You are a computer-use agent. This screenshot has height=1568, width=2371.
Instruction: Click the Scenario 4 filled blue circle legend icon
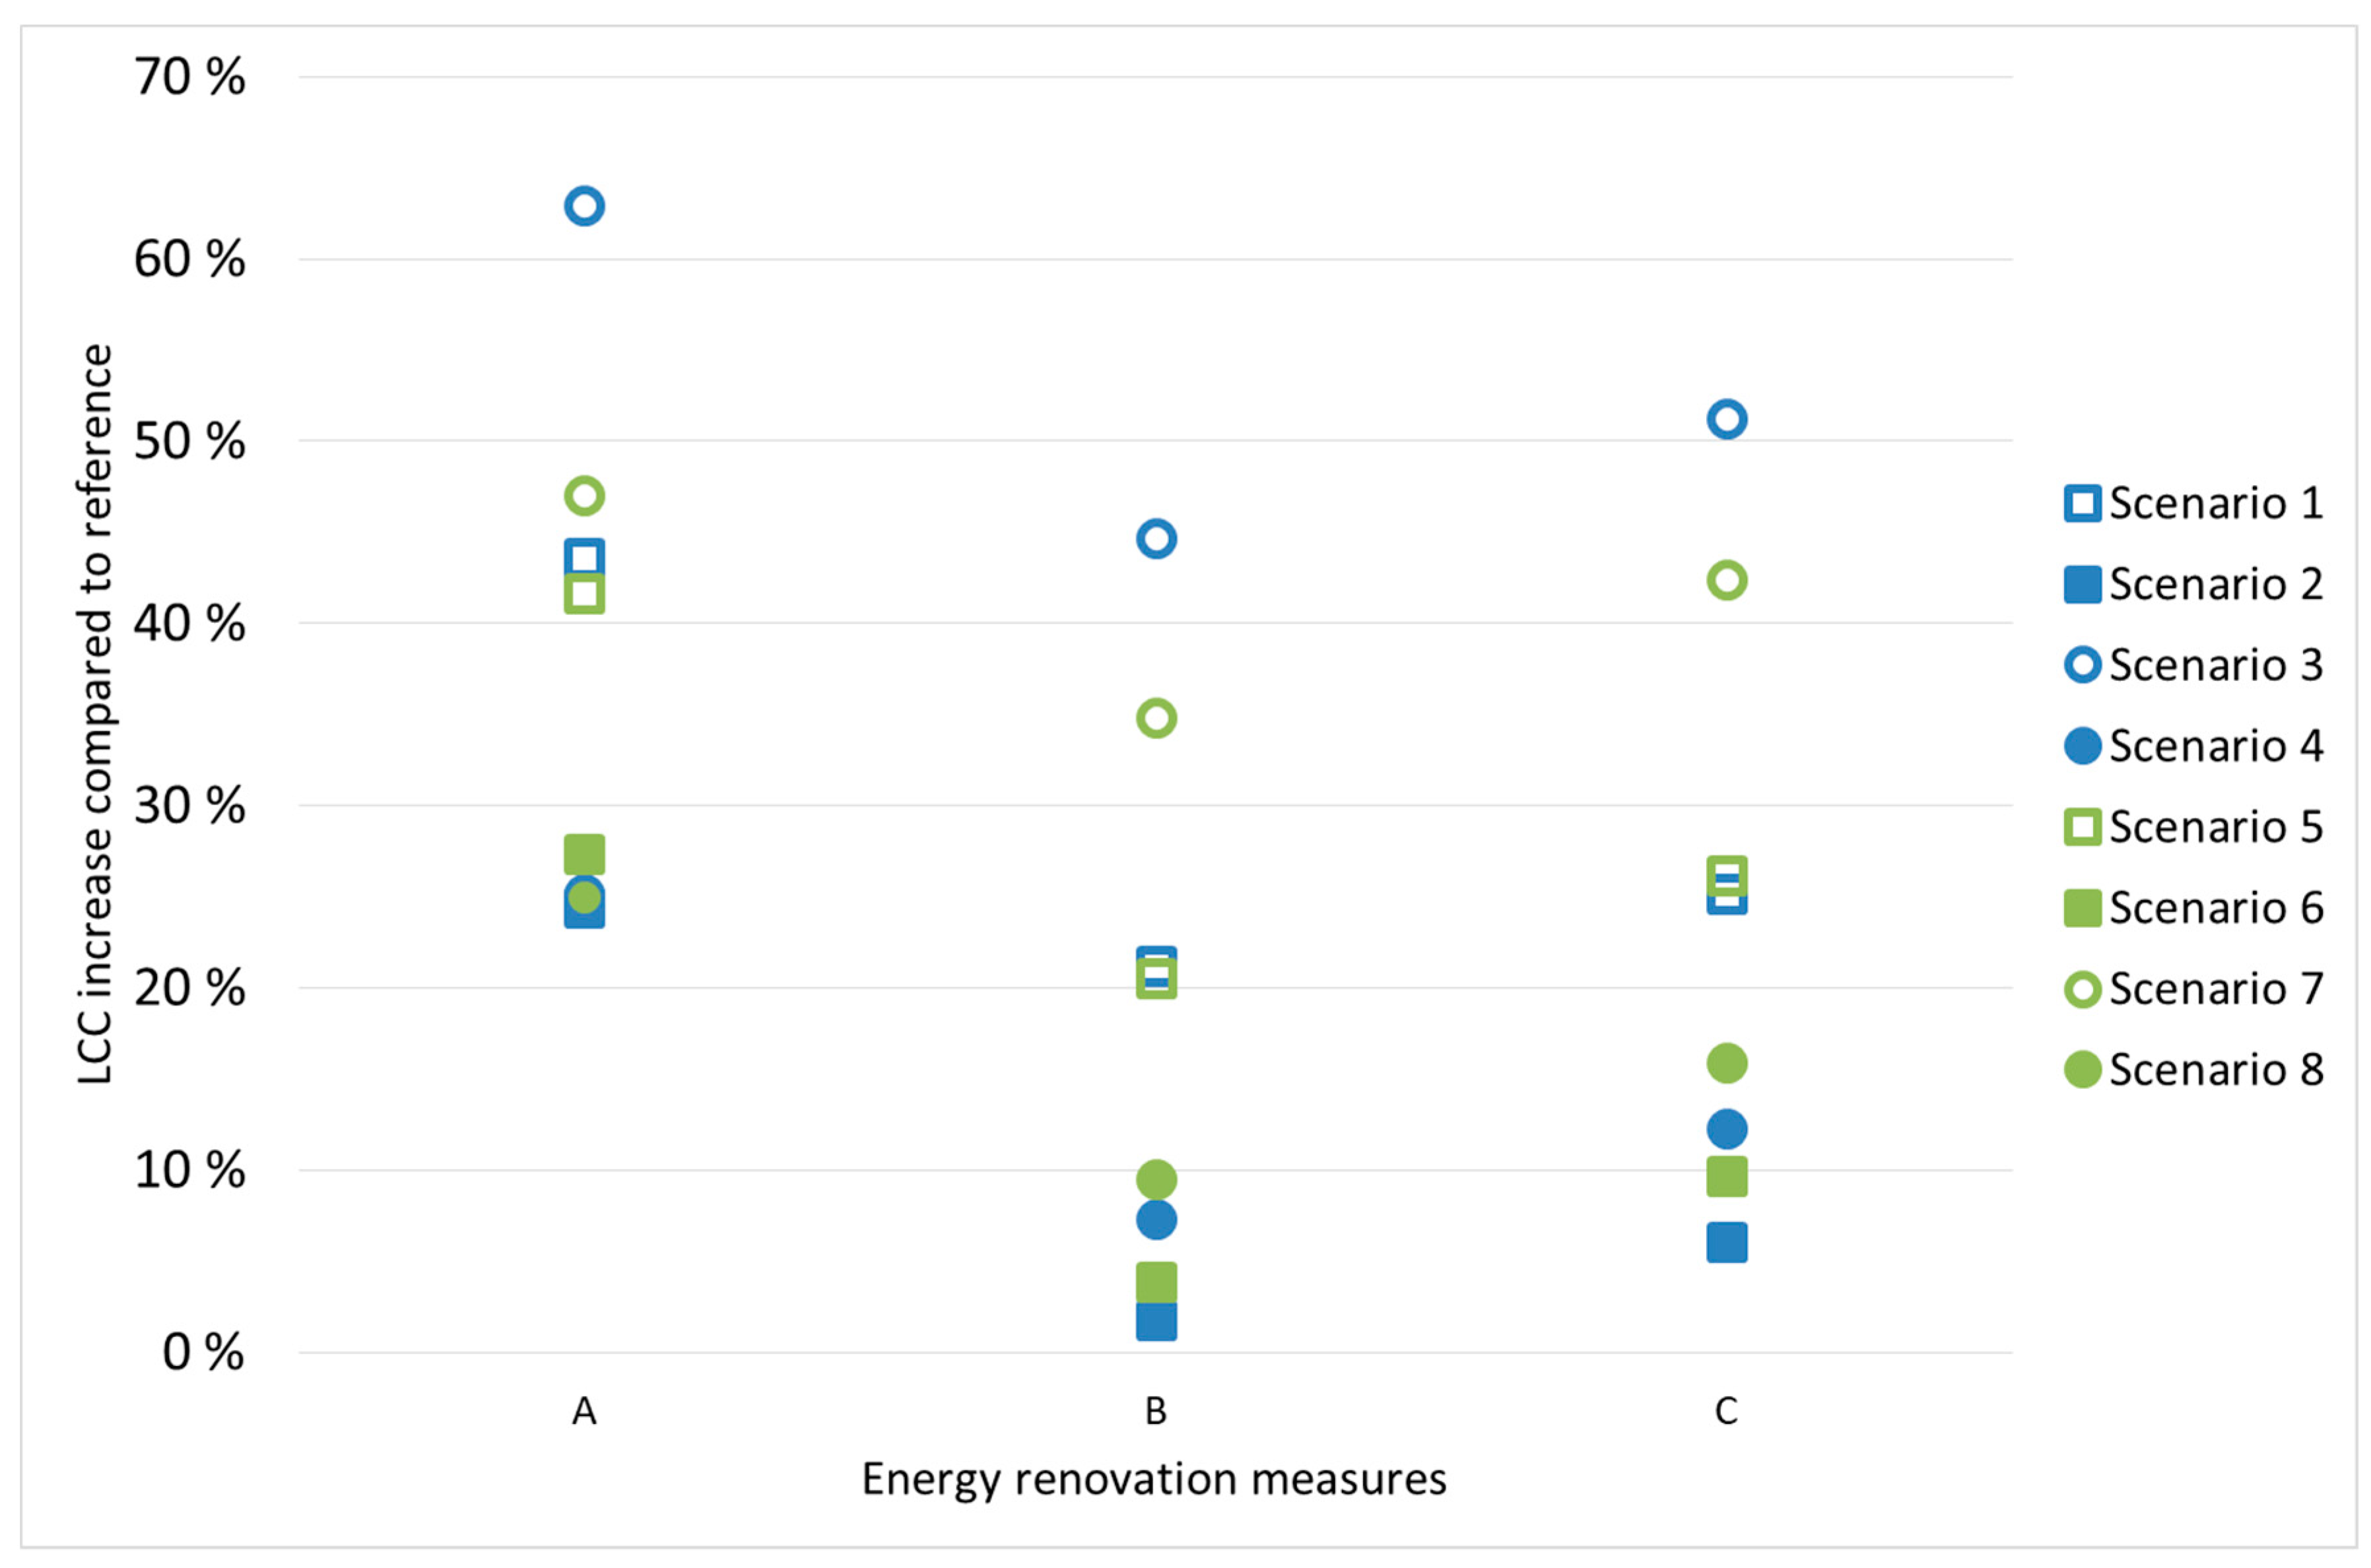[x=2082, y=746]
